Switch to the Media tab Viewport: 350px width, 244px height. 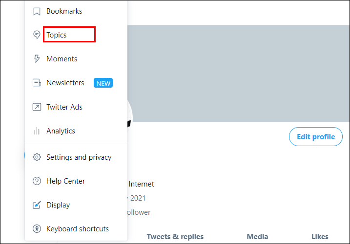(x=257, y=237)
